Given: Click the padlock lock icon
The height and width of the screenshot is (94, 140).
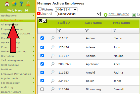Looking at the screenshot, I should pos(28,4).
